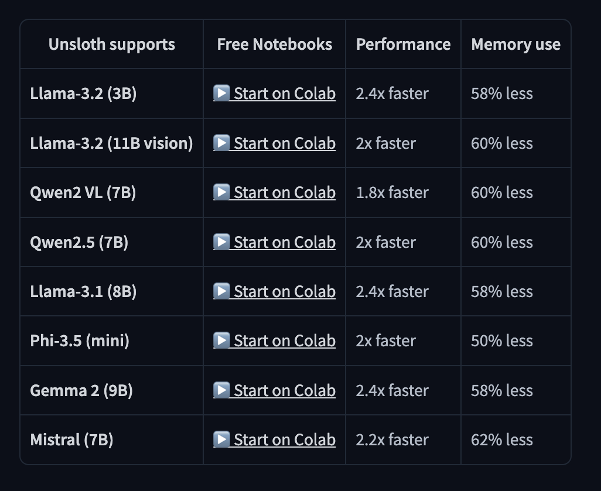
Task: Click the Unsloth supports column header
Action: point(111,45)
